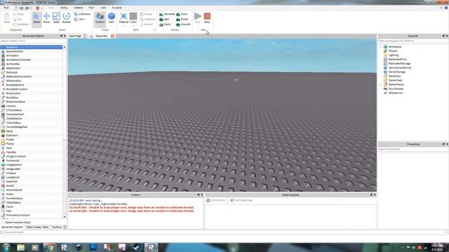
Task: Toggle the Collisions option
Action: pos(82,14)
